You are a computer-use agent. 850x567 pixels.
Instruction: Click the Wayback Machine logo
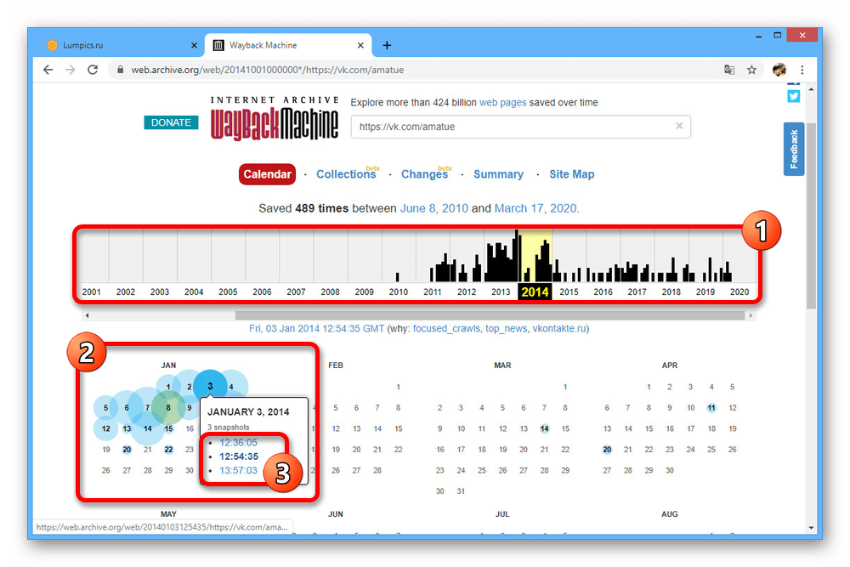click(275, 119)
